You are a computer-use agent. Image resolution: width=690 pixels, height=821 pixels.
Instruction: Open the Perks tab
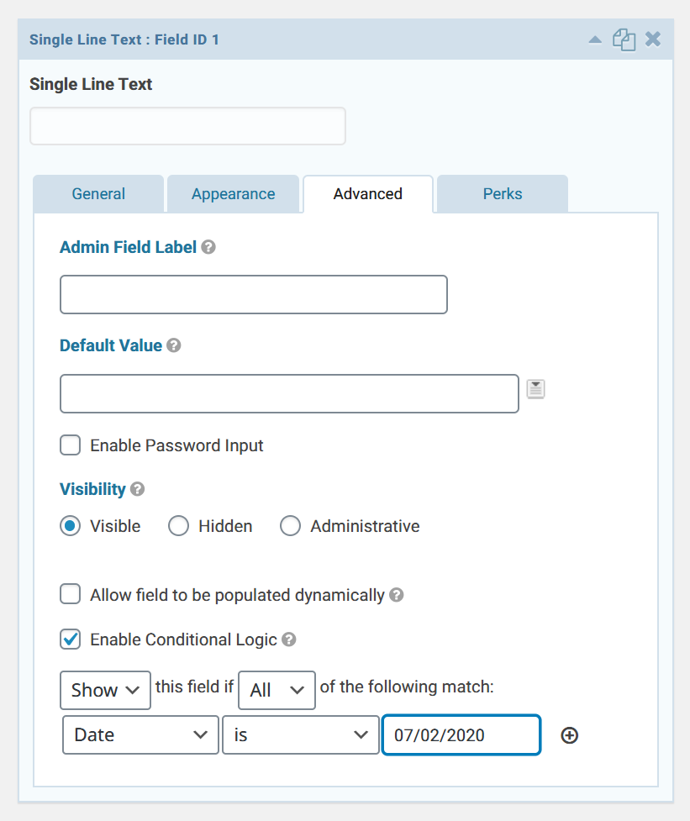click(x=503, y=194)
